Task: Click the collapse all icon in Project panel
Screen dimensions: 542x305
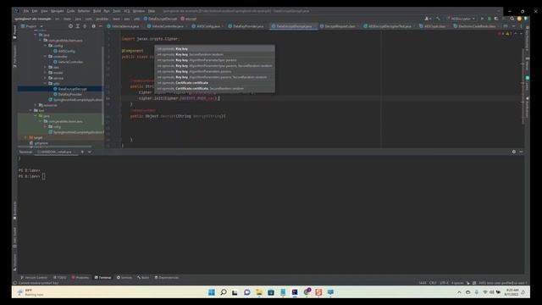Action: point(85,26)
